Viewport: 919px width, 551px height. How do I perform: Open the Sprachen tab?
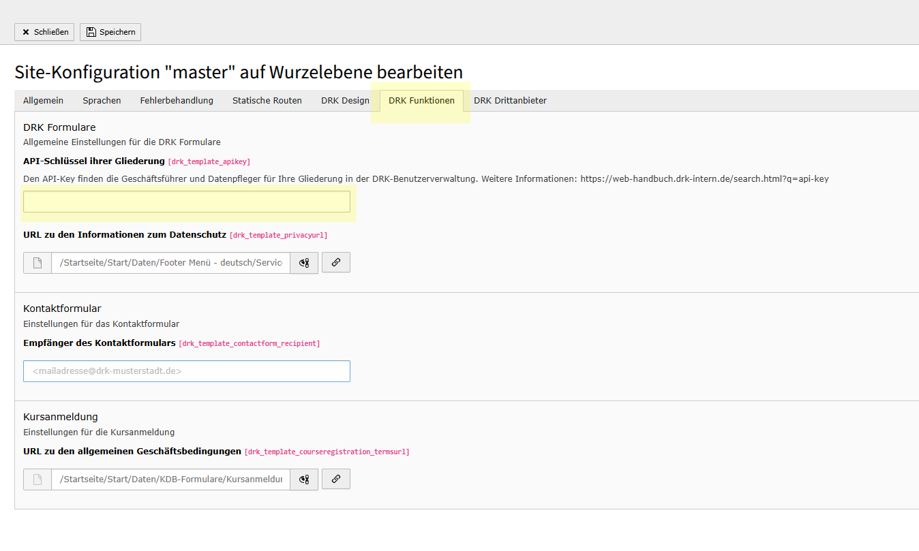coord(102,100)
